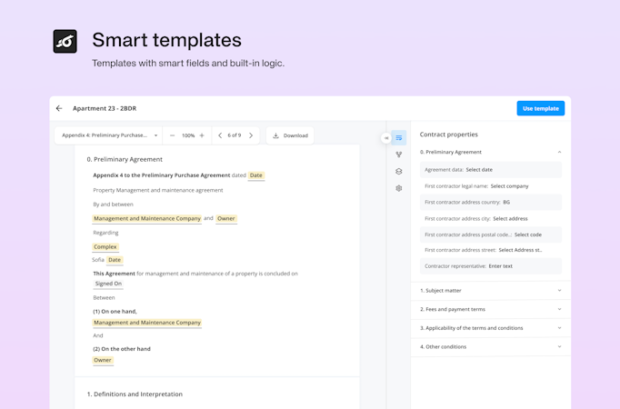Collapse the side panel with arrow toggle
This screenshot has height=409, width=620.
click(x=386, y=138)
